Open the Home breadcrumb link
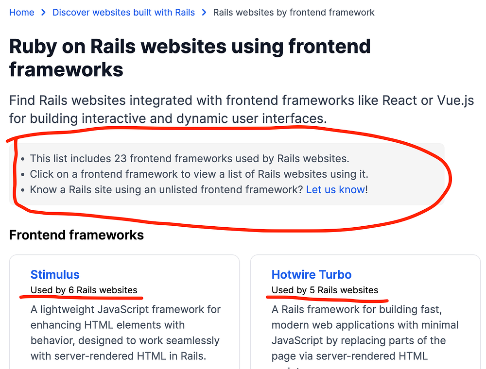 [x=22, y=13]
